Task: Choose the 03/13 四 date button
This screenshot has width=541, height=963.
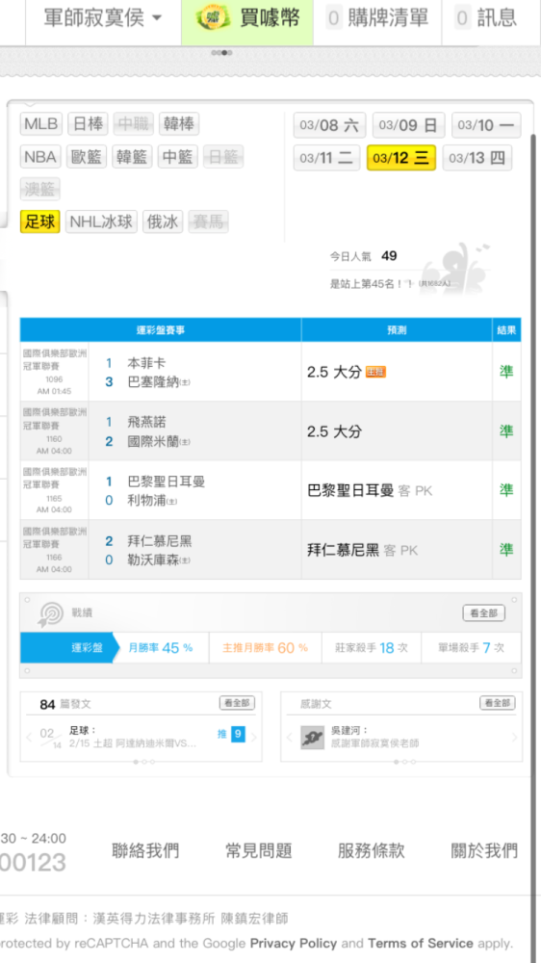Action: (477, 158)
